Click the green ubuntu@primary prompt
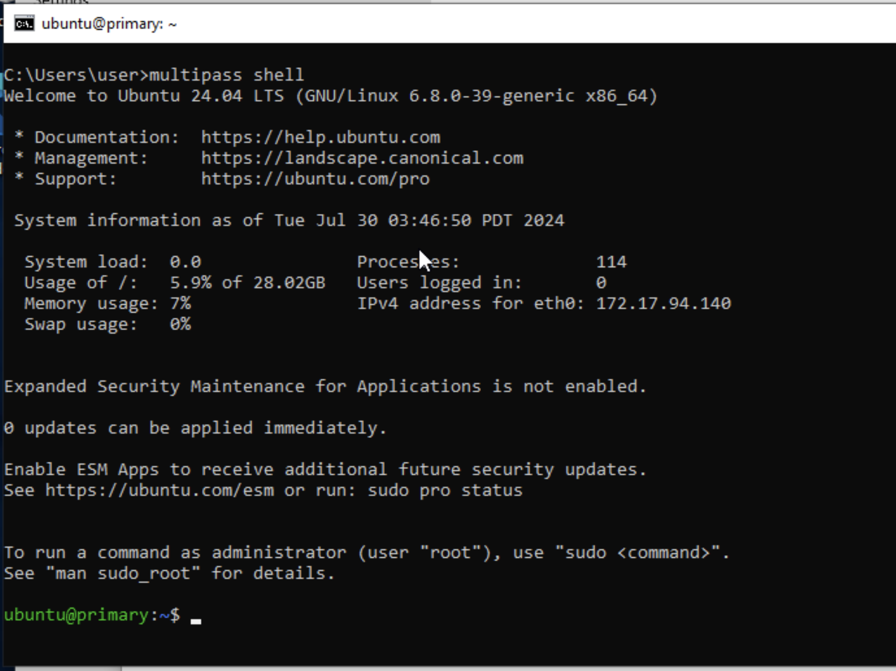This screenshot has width=896, height=671. 76,615
